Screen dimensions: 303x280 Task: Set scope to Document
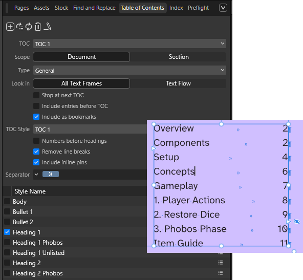click(x=81, y=57)
